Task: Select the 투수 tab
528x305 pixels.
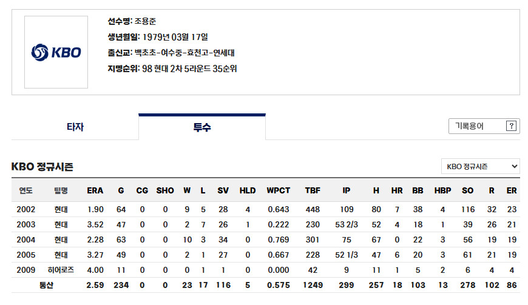Action: pyautogui.click(x=202, y=127)
